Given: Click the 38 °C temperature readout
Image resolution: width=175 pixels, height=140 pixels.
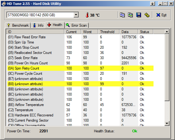Looking at the screenshot, I should [x=95, y=15].
